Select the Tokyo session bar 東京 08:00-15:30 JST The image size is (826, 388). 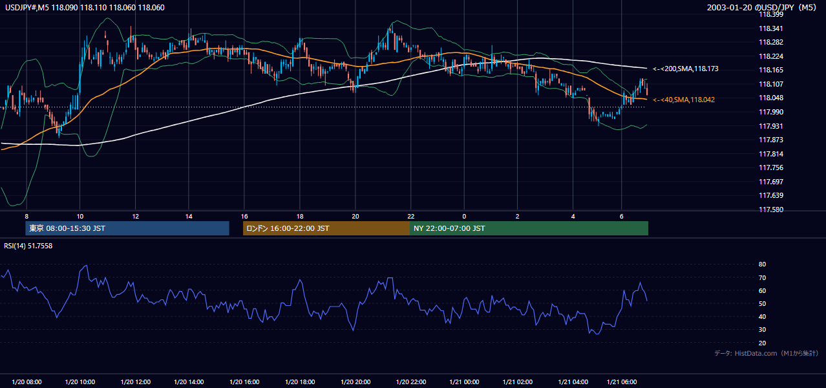tap(127, 228)
